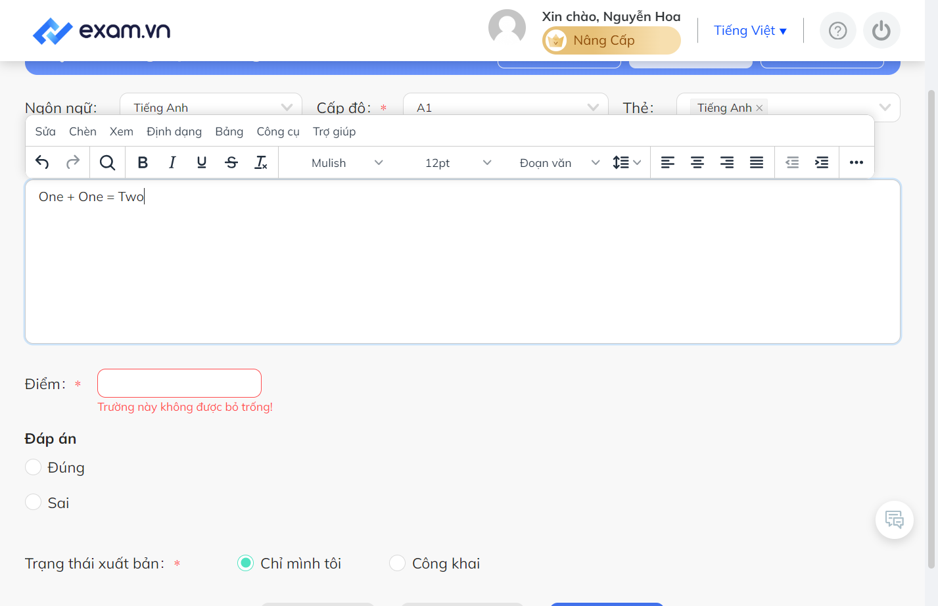
Task: Switch site language via Tiếng Việt
Action: coord(750,30)
